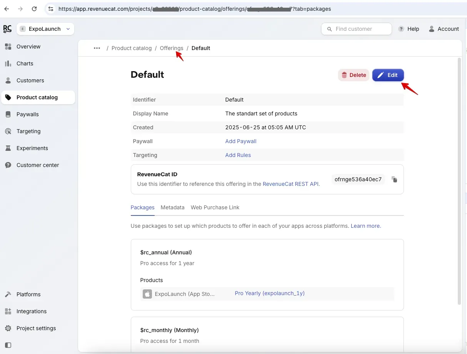Click the Integrations sidebar icon

(8, 311)
